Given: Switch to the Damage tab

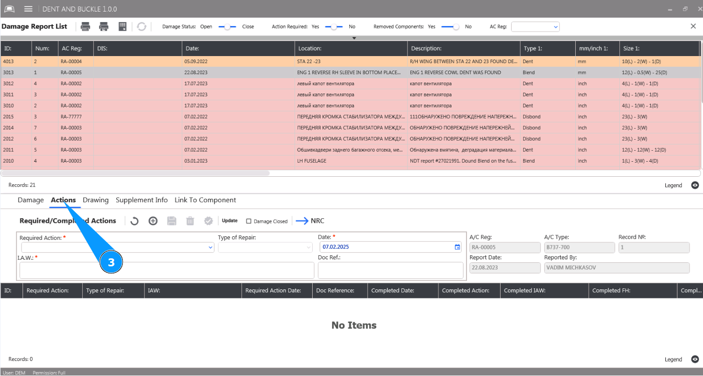Looking at the screenshot, I should [31, 200].
